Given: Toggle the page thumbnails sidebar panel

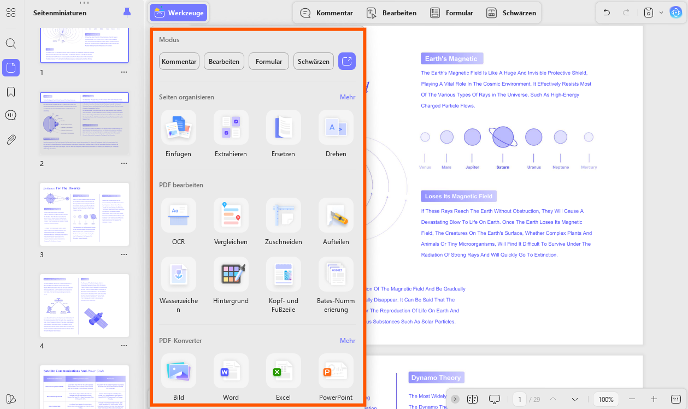Looking at the screenshot, I should point(11,68).
